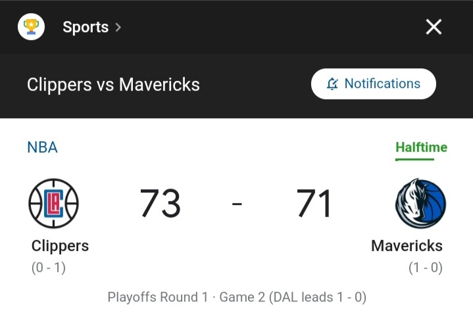This screenshot has width=473, height=320.
Task: Click the Clippers (0 - 1) record
Action: pyautogui.click(x=49, y=267)
